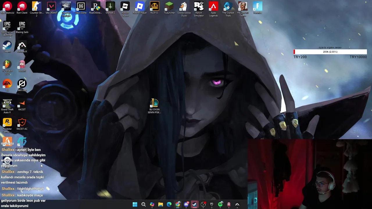Click the "öyle bi sigara parası" goal title
Image resolution: width=372 pixels, height=209 pixels.
click(x=330, y=48)
